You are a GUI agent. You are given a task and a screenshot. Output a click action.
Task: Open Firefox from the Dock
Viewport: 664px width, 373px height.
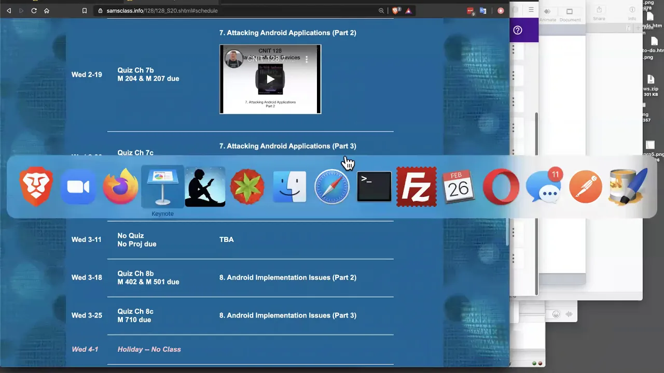click(120, 187)
